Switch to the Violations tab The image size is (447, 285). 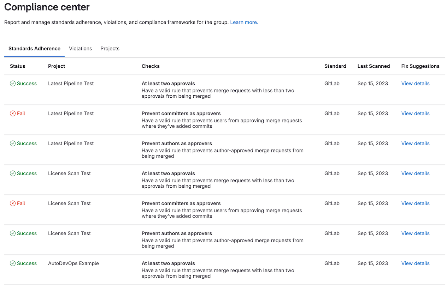[x=80, y=49]
